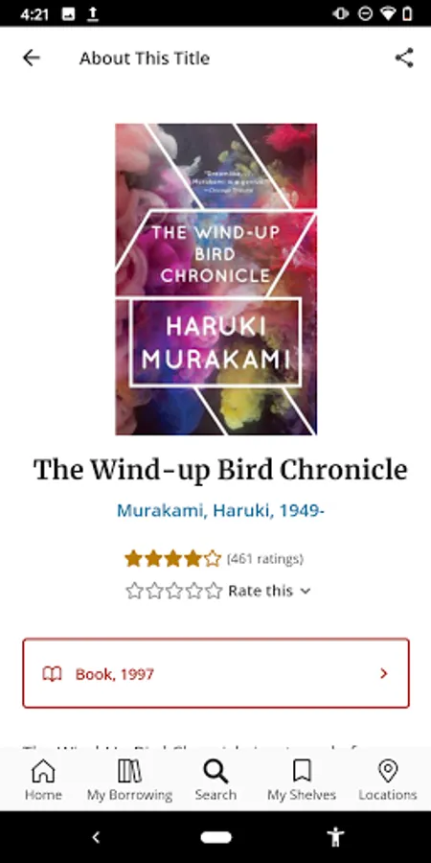Expand the Rate this dropdown arrow
Image resolution: width=431 pixels, height=863 pixels.
[x=306, y=591]
